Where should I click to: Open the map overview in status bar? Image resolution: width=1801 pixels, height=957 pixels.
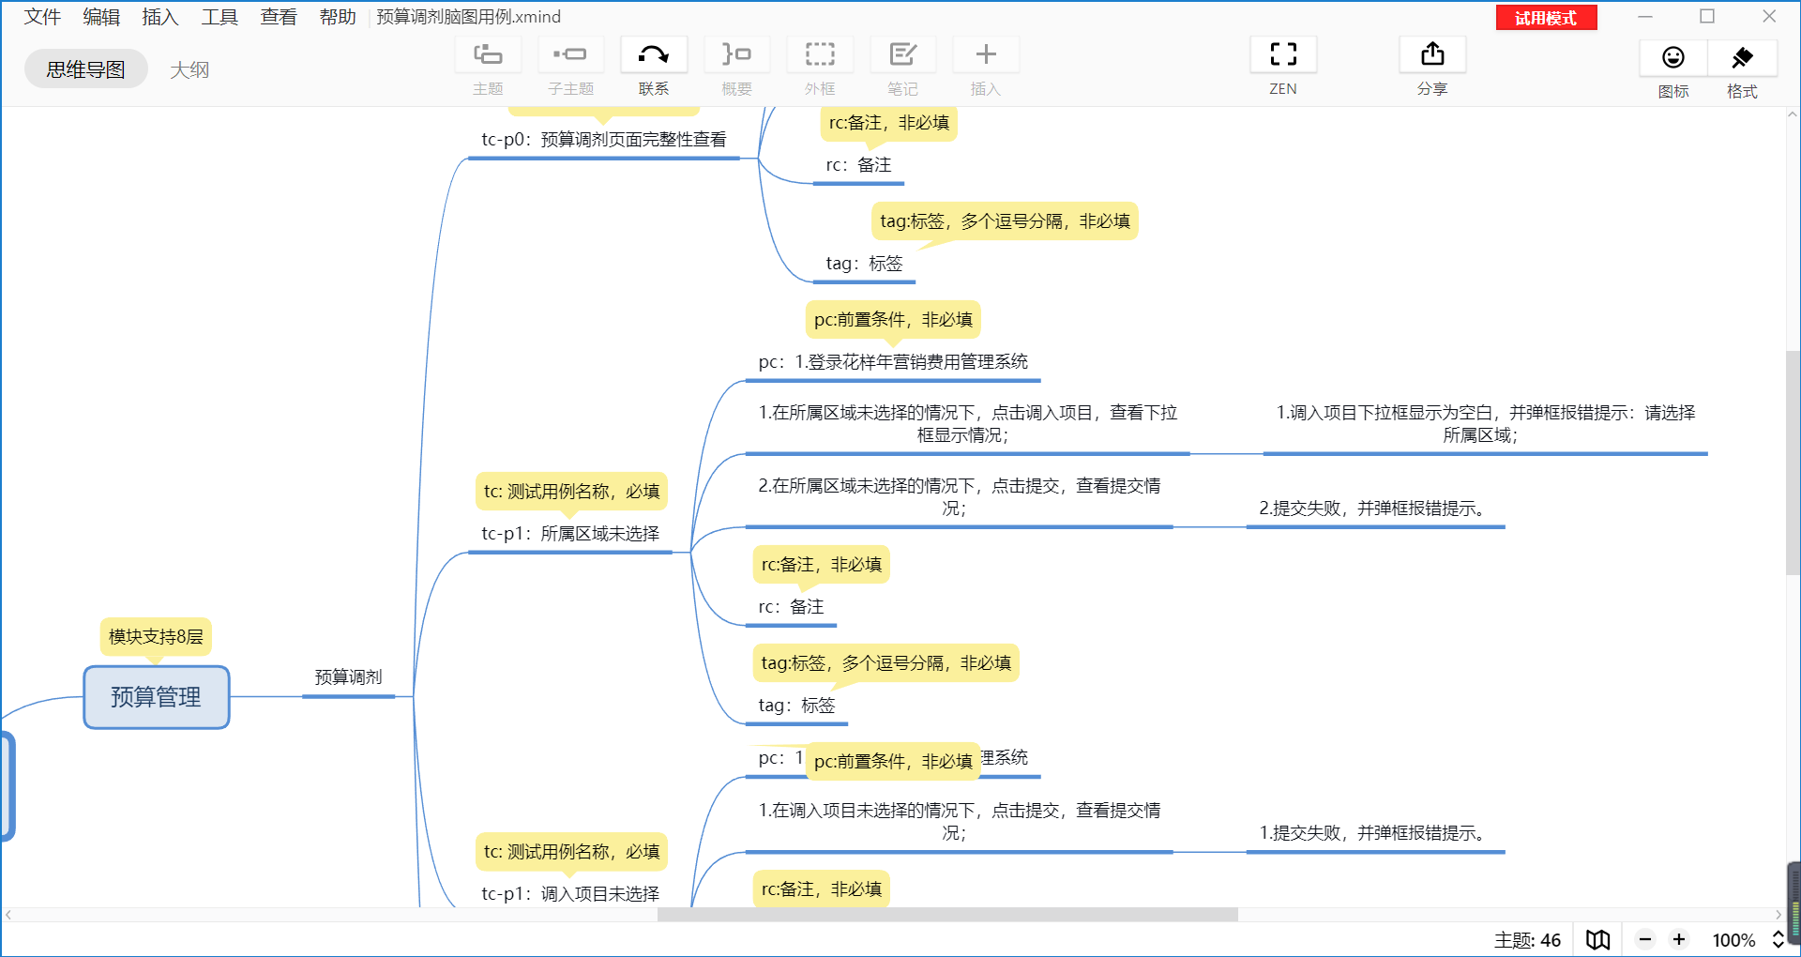(x=1597, y=939)
